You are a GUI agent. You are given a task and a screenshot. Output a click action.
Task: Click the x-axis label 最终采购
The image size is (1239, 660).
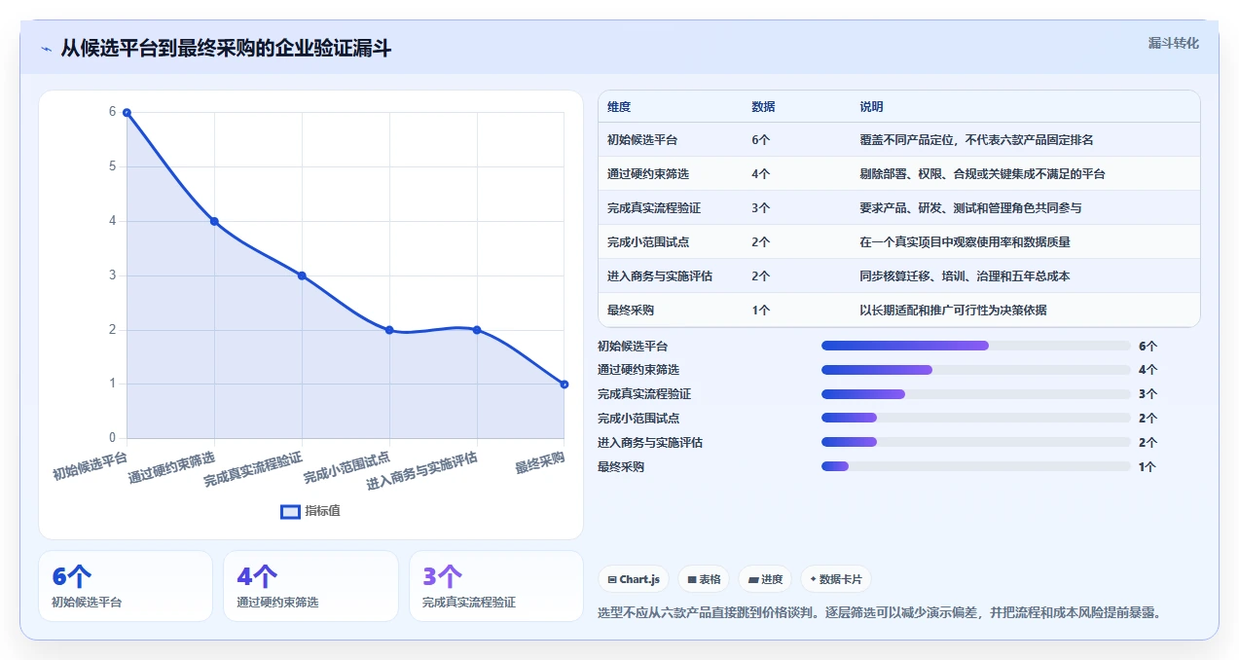point(540,462)
